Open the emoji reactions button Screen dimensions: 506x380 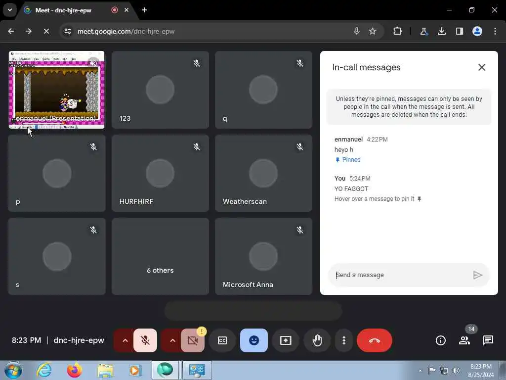click(254, 340)
